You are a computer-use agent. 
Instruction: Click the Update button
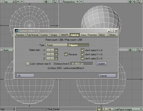(x=102, y=64)
